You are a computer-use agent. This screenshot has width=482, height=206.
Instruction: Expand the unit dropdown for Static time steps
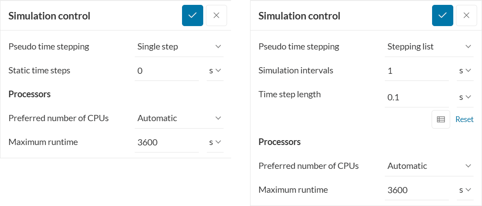click(x=215, y=70)
